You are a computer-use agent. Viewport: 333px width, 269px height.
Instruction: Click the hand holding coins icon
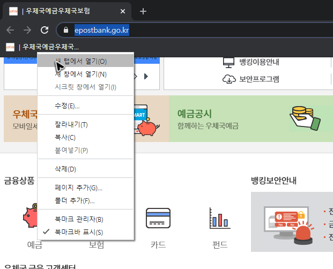click(305, 118)
